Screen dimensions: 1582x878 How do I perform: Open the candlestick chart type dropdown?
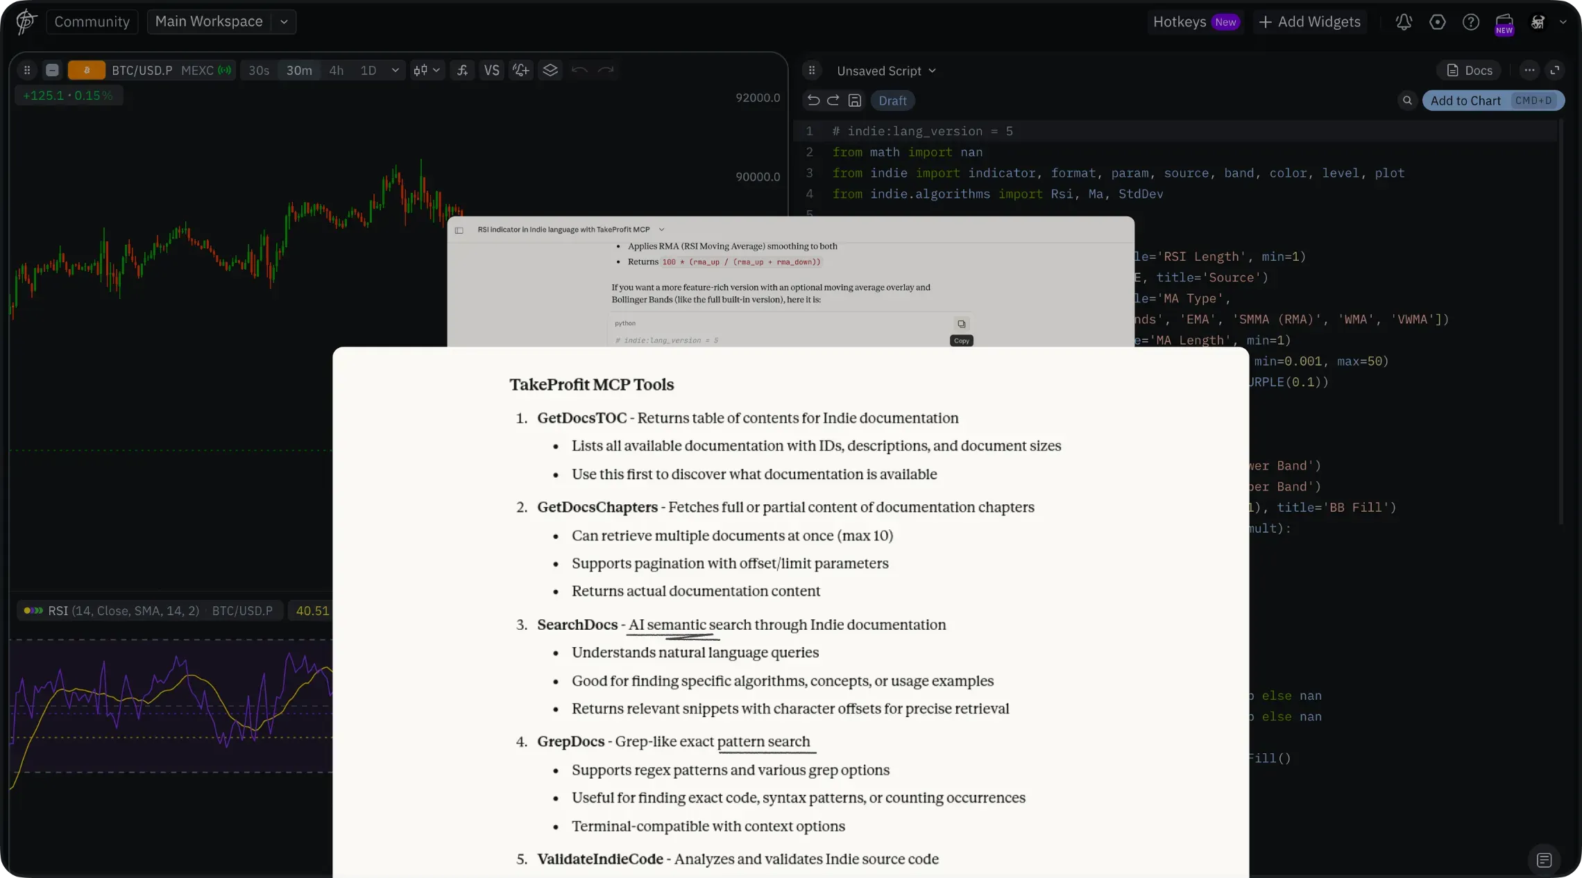[426, 70]
